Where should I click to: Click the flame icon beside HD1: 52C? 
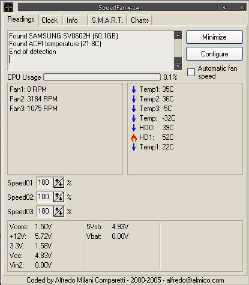(134, 137)
